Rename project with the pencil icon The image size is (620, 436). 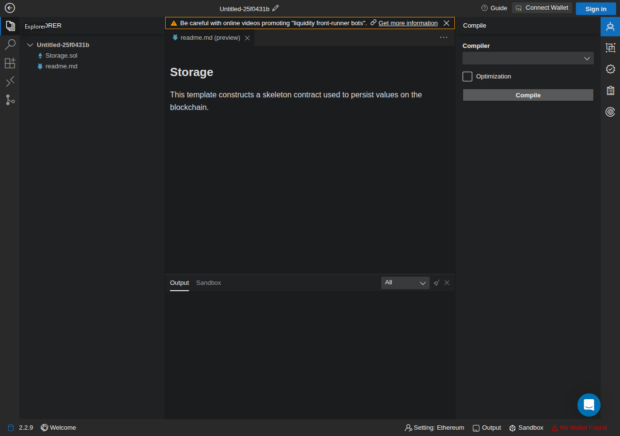pyautogui.click(x=276, y=8)
